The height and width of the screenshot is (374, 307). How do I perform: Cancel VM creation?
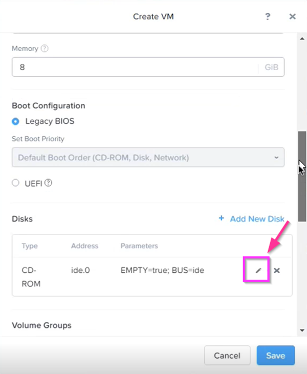pyautogui.click(x=227, y=356)
